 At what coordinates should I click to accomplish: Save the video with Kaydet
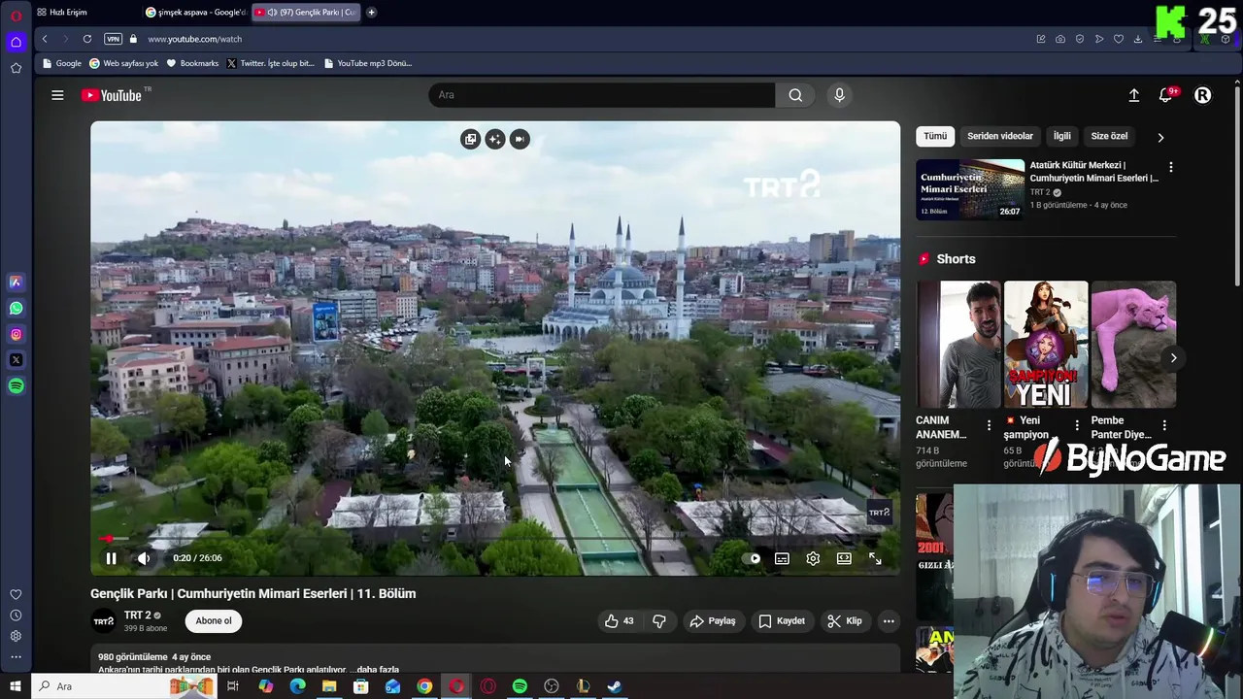[x=781, y=621]
